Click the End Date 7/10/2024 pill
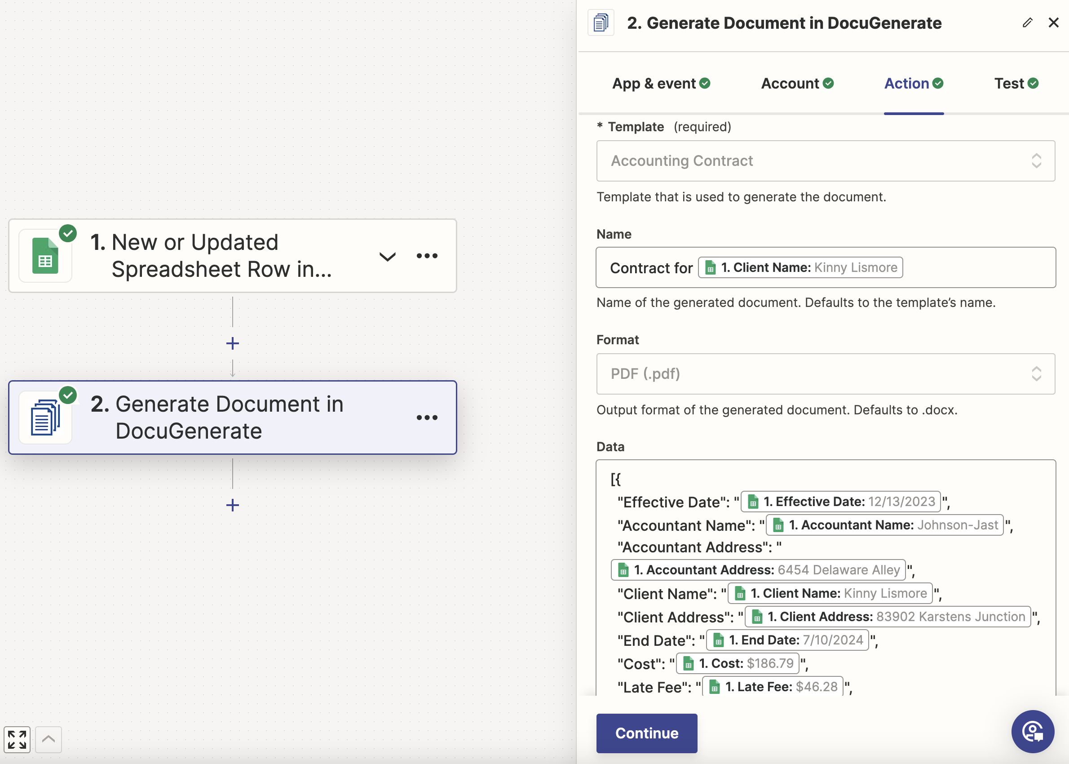The width and height of the screenshot is (1069, 764). [x=787, y=640]
